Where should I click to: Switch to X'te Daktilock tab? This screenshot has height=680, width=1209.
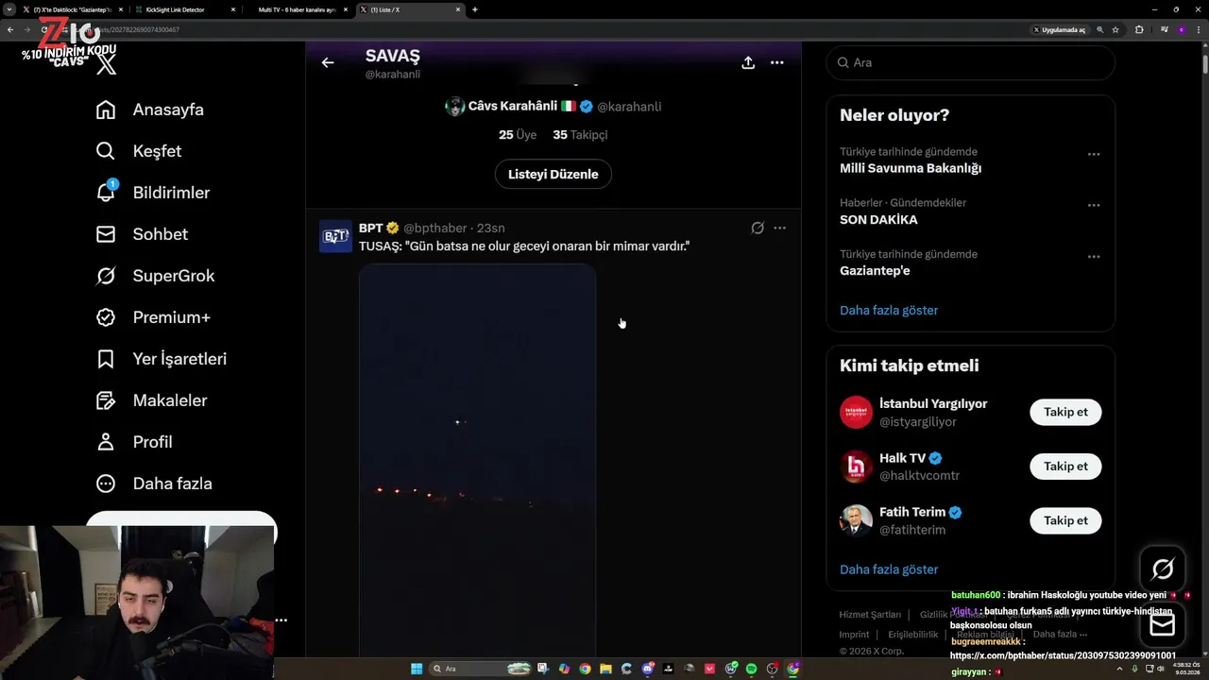coord(73,9)
